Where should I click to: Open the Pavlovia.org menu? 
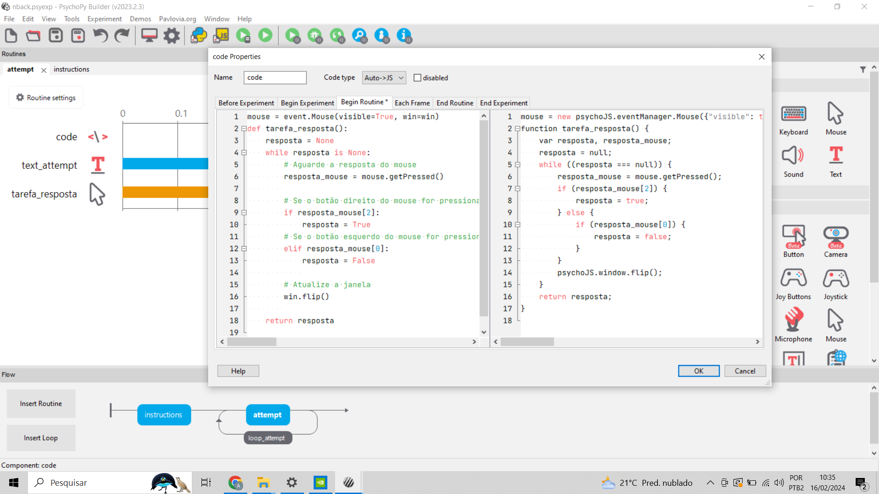[x=177, y=19]
